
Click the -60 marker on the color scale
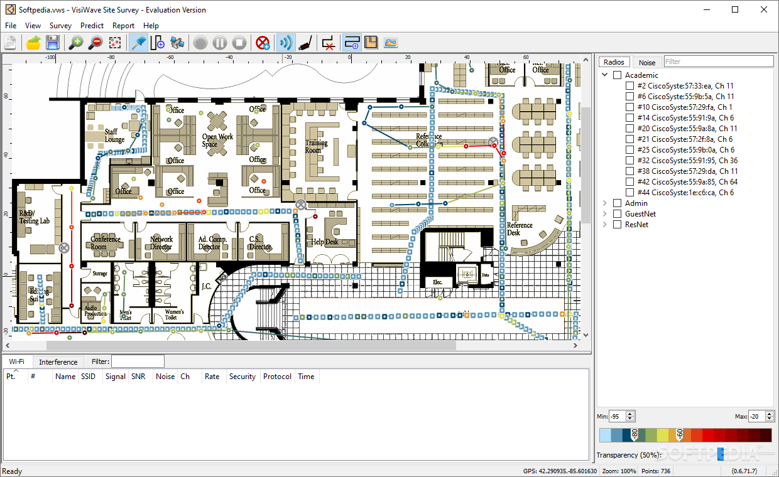point(680,434)
